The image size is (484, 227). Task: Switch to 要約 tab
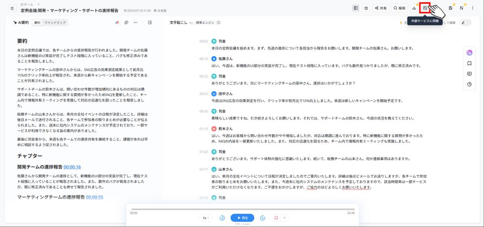click(x=37, y=23)
